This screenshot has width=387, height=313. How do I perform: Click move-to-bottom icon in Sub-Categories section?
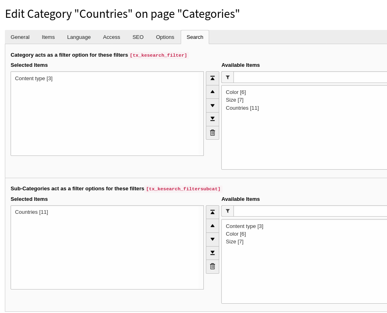point(212,253)
